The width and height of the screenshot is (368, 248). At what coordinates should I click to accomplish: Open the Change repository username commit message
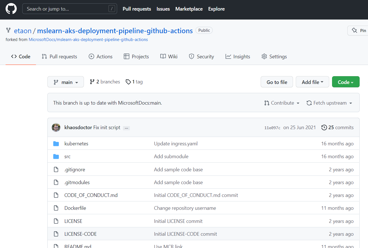click(185, 208)
